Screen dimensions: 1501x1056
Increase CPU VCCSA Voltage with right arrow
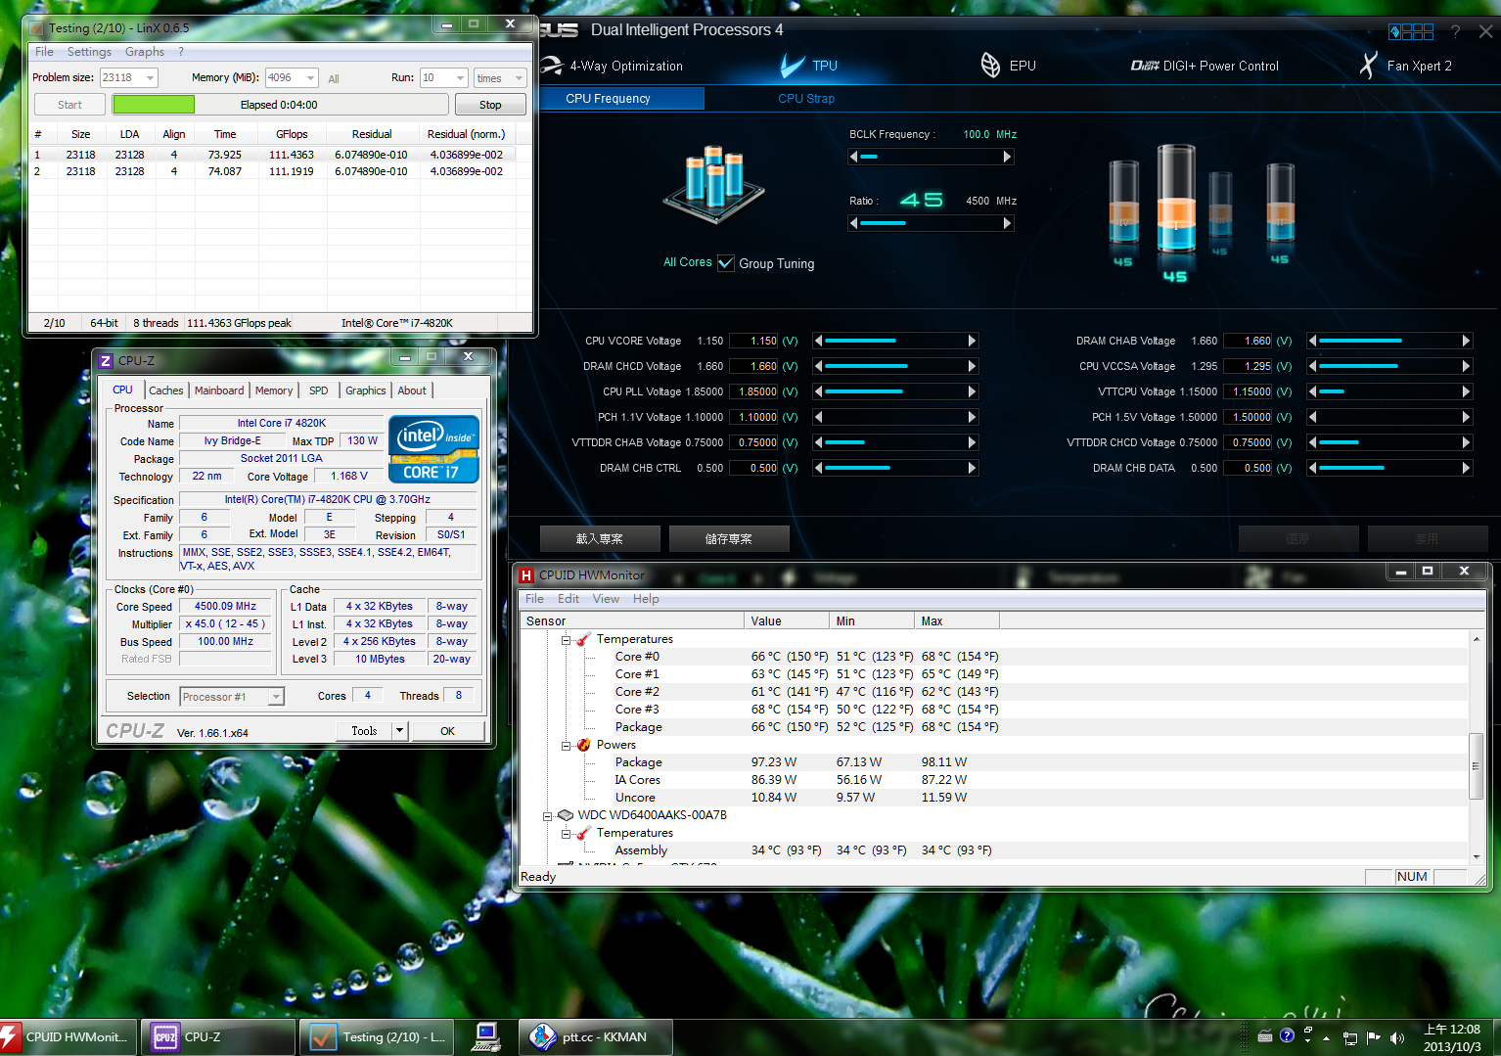point(1467,366)
